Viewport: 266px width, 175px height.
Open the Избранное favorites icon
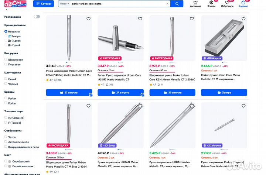point(227,4)
